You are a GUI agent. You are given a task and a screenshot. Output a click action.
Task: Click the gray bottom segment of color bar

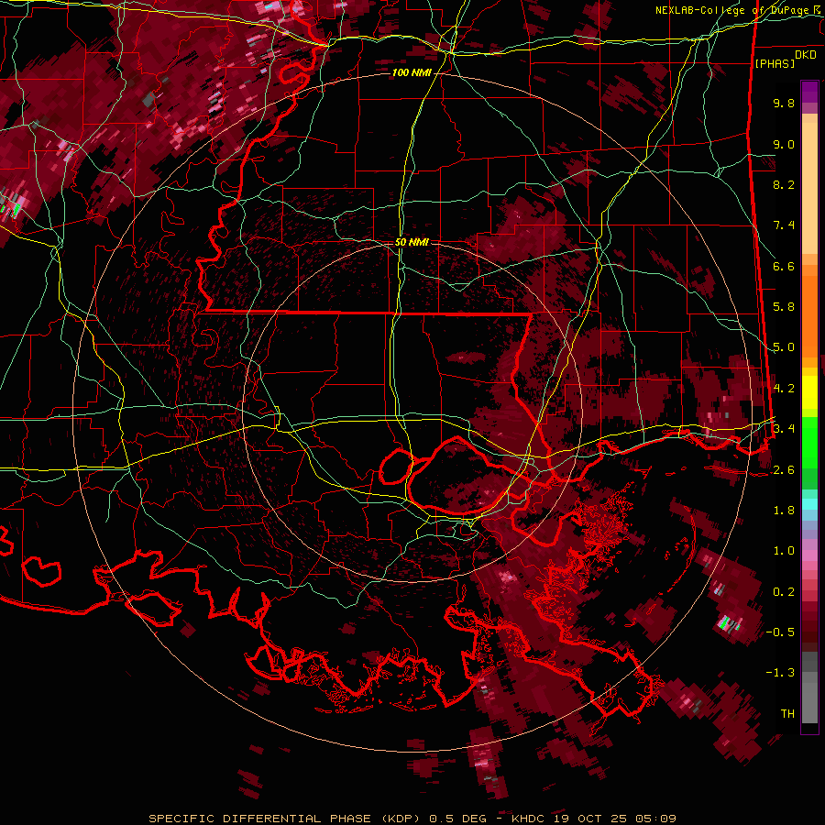(x=809, y=699)
